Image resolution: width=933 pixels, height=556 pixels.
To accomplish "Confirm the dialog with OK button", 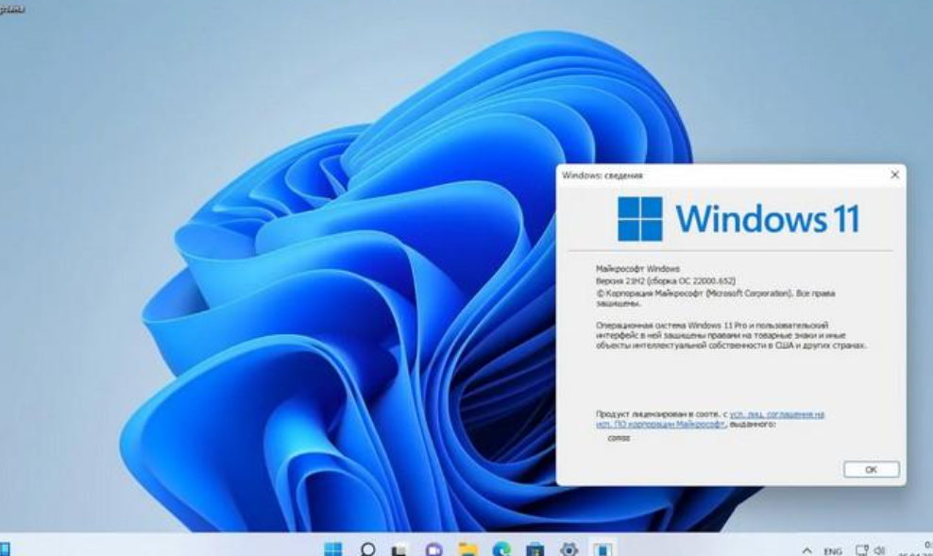I will click(x=871, y=469).
